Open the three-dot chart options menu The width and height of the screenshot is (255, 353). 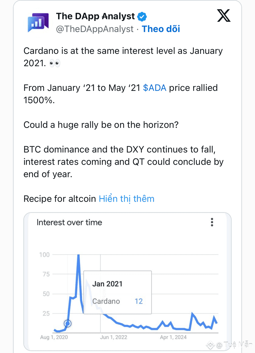(212, 222)
